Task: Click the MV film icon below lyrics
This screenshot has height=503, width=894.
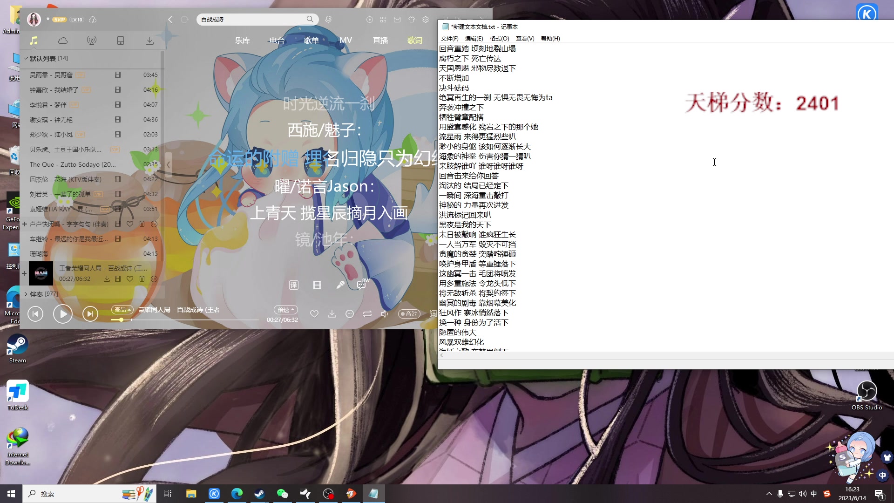Action: click(317, 285)
